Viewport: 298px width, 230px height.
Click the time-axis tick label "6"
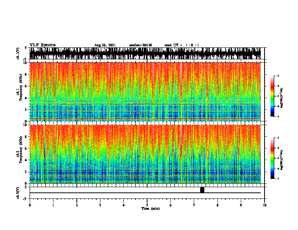(170, 205)
